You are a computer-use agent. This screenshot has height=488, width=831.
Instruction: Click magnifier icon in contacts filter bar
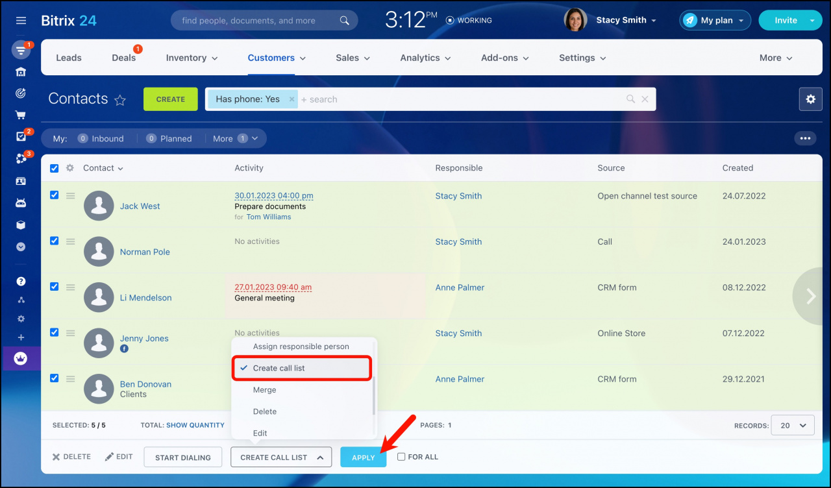click(630, 99)
